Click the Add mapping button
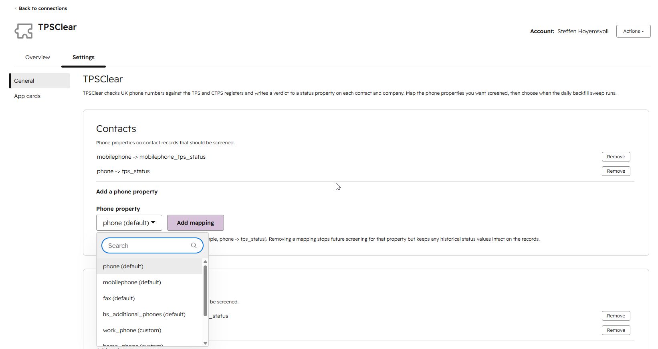658x349 pixels. [x=196, y=223]
